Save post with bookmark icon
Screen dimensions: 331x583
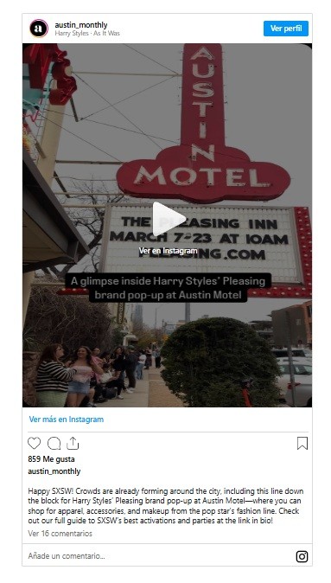[302, 443]
